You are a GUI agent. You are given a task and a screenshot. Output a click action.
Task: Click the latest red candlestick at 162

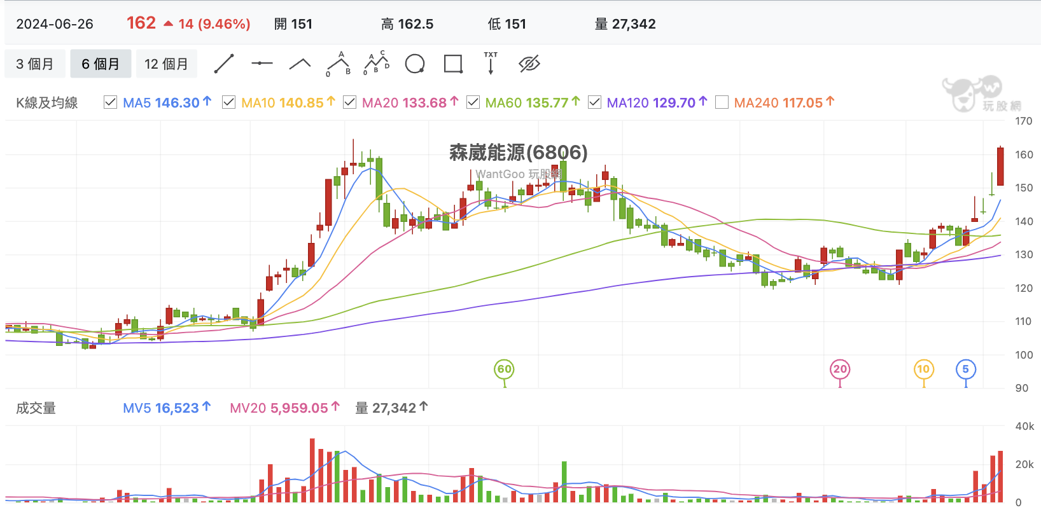coord(1000,167)
